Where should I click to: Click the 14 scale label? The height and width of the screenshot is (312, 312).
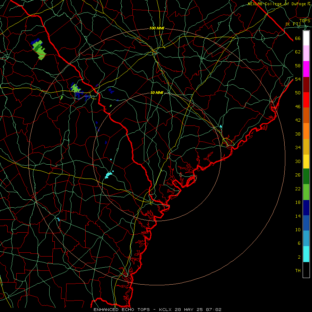[298, 216]
